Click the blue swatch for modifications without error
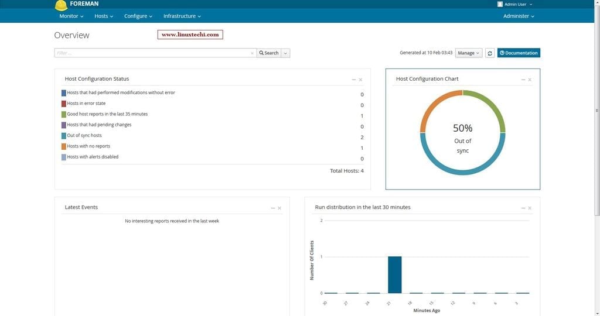This screenshot has height=316, width=600. (x=63, y=93)
